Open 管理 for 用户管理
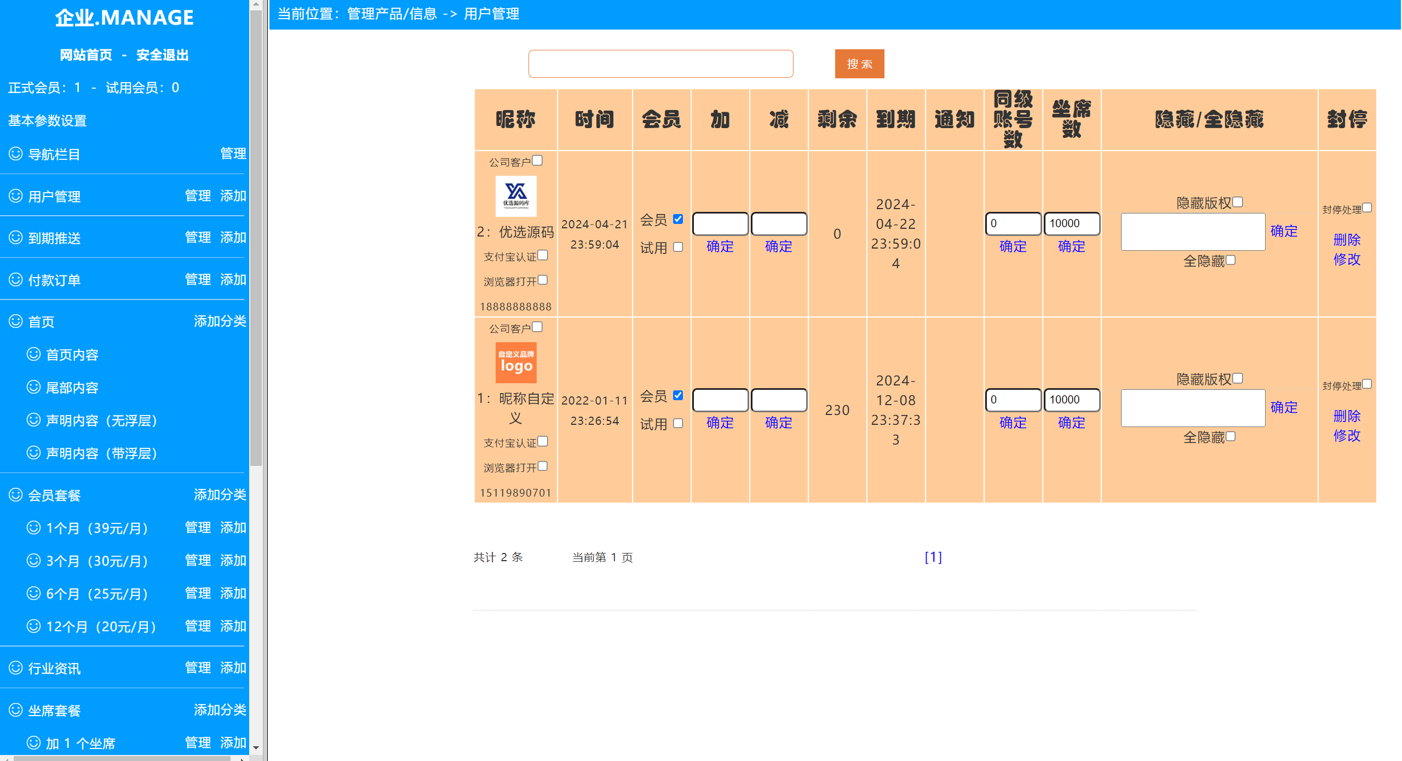The width and height of the screenshot is (1402, 761). [198, 195]
